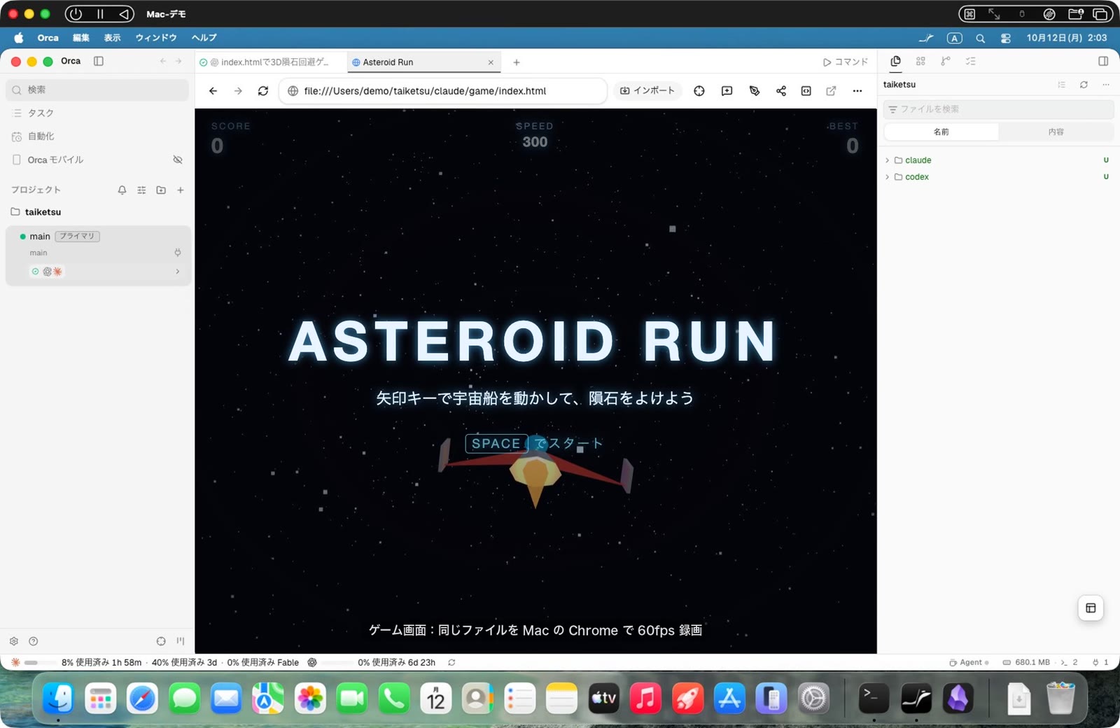Toggle the left sidebar visibility
1120x728 pixels.
click(99, 61)
